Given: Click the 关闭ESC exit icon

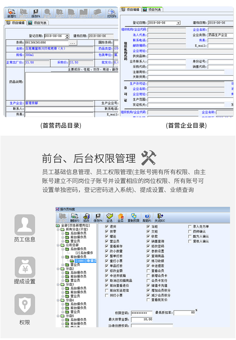Looking at the screenshot, I should click(160, 218).
